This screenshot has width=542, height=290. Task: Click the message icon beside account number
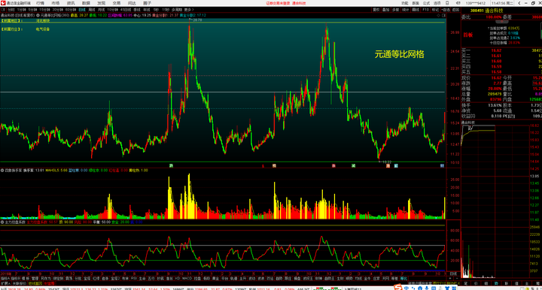coord(458,3)
